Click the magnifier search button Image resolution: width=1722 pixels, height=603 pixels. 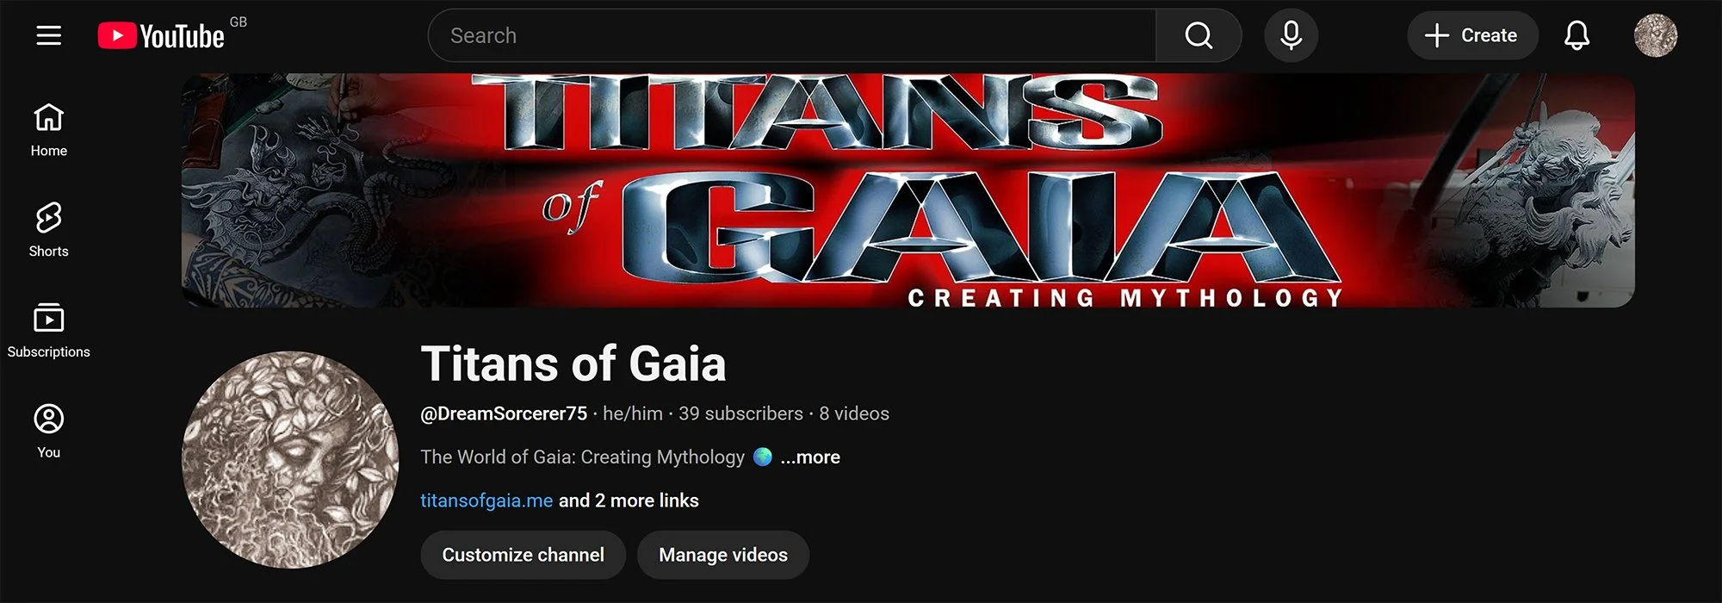tap(1199, 35)
